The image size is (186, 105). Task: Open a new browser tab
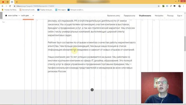(x=17, y=2)
